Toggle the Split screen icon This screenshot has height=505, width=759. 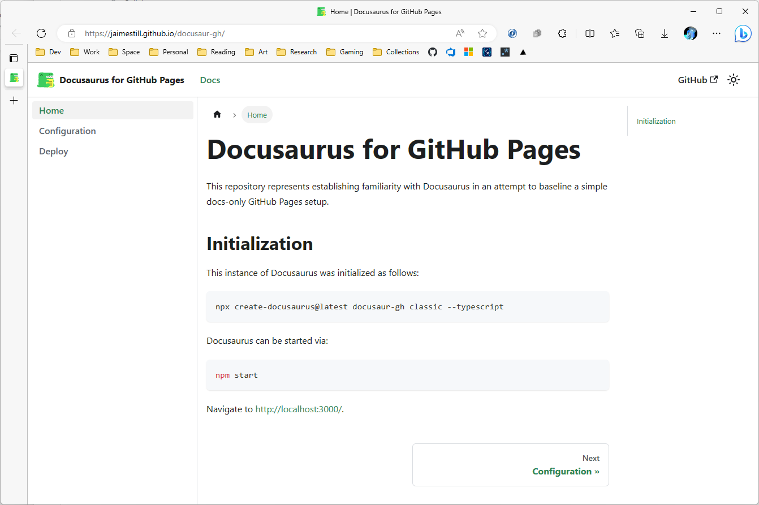coord(590,33)
